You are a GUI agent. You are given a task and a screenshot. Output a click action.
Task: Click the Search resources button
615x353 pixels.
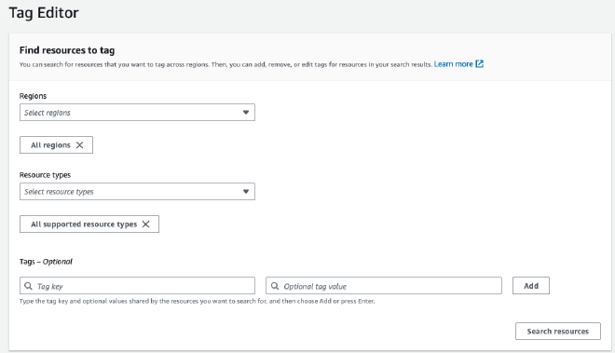(x=558, y=331)
